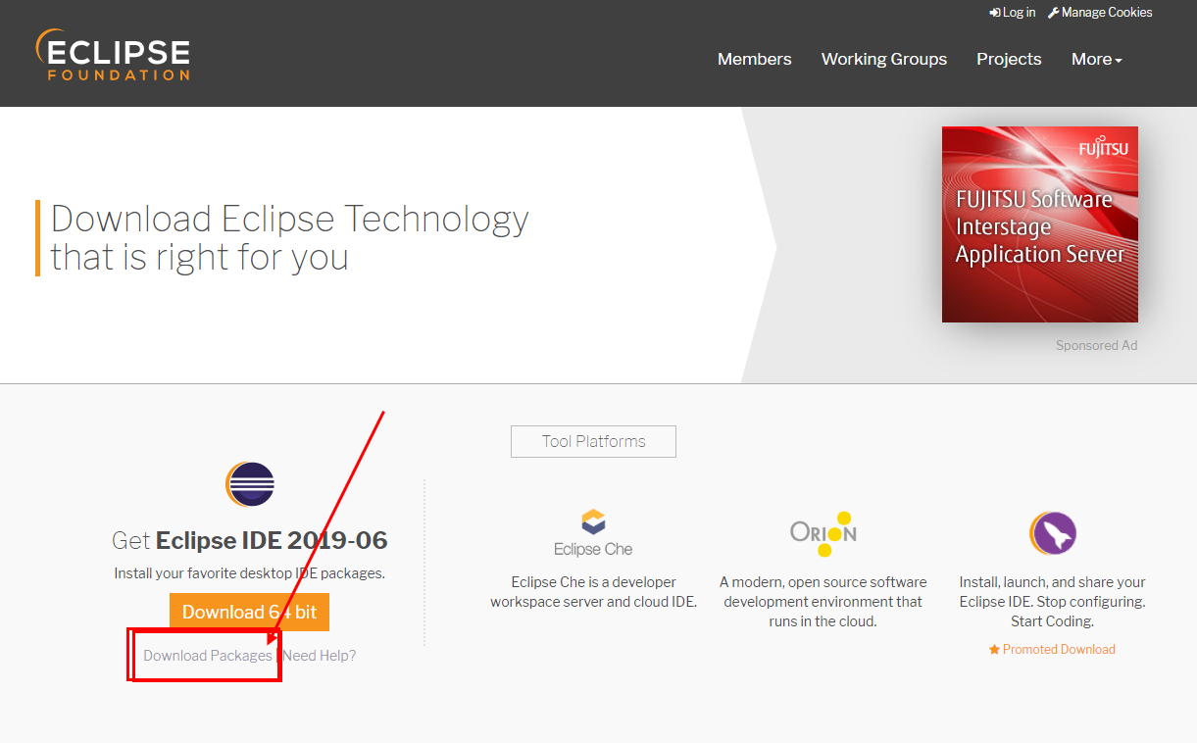Expand the More dropdown menu
1197x743 pixels.
(1096, 59)
